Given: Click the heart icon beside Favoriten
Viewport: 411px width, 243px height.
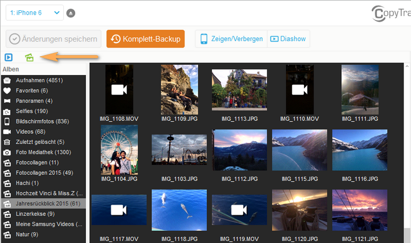Looking at the screenshot, I should tap(7, 91).
